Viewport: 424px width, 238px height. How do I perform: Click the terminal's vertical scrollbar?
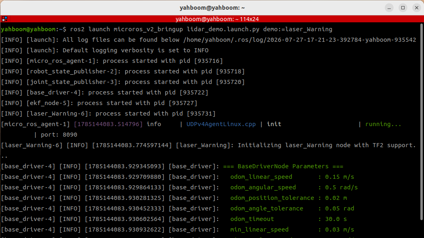[x=421, y=122]
